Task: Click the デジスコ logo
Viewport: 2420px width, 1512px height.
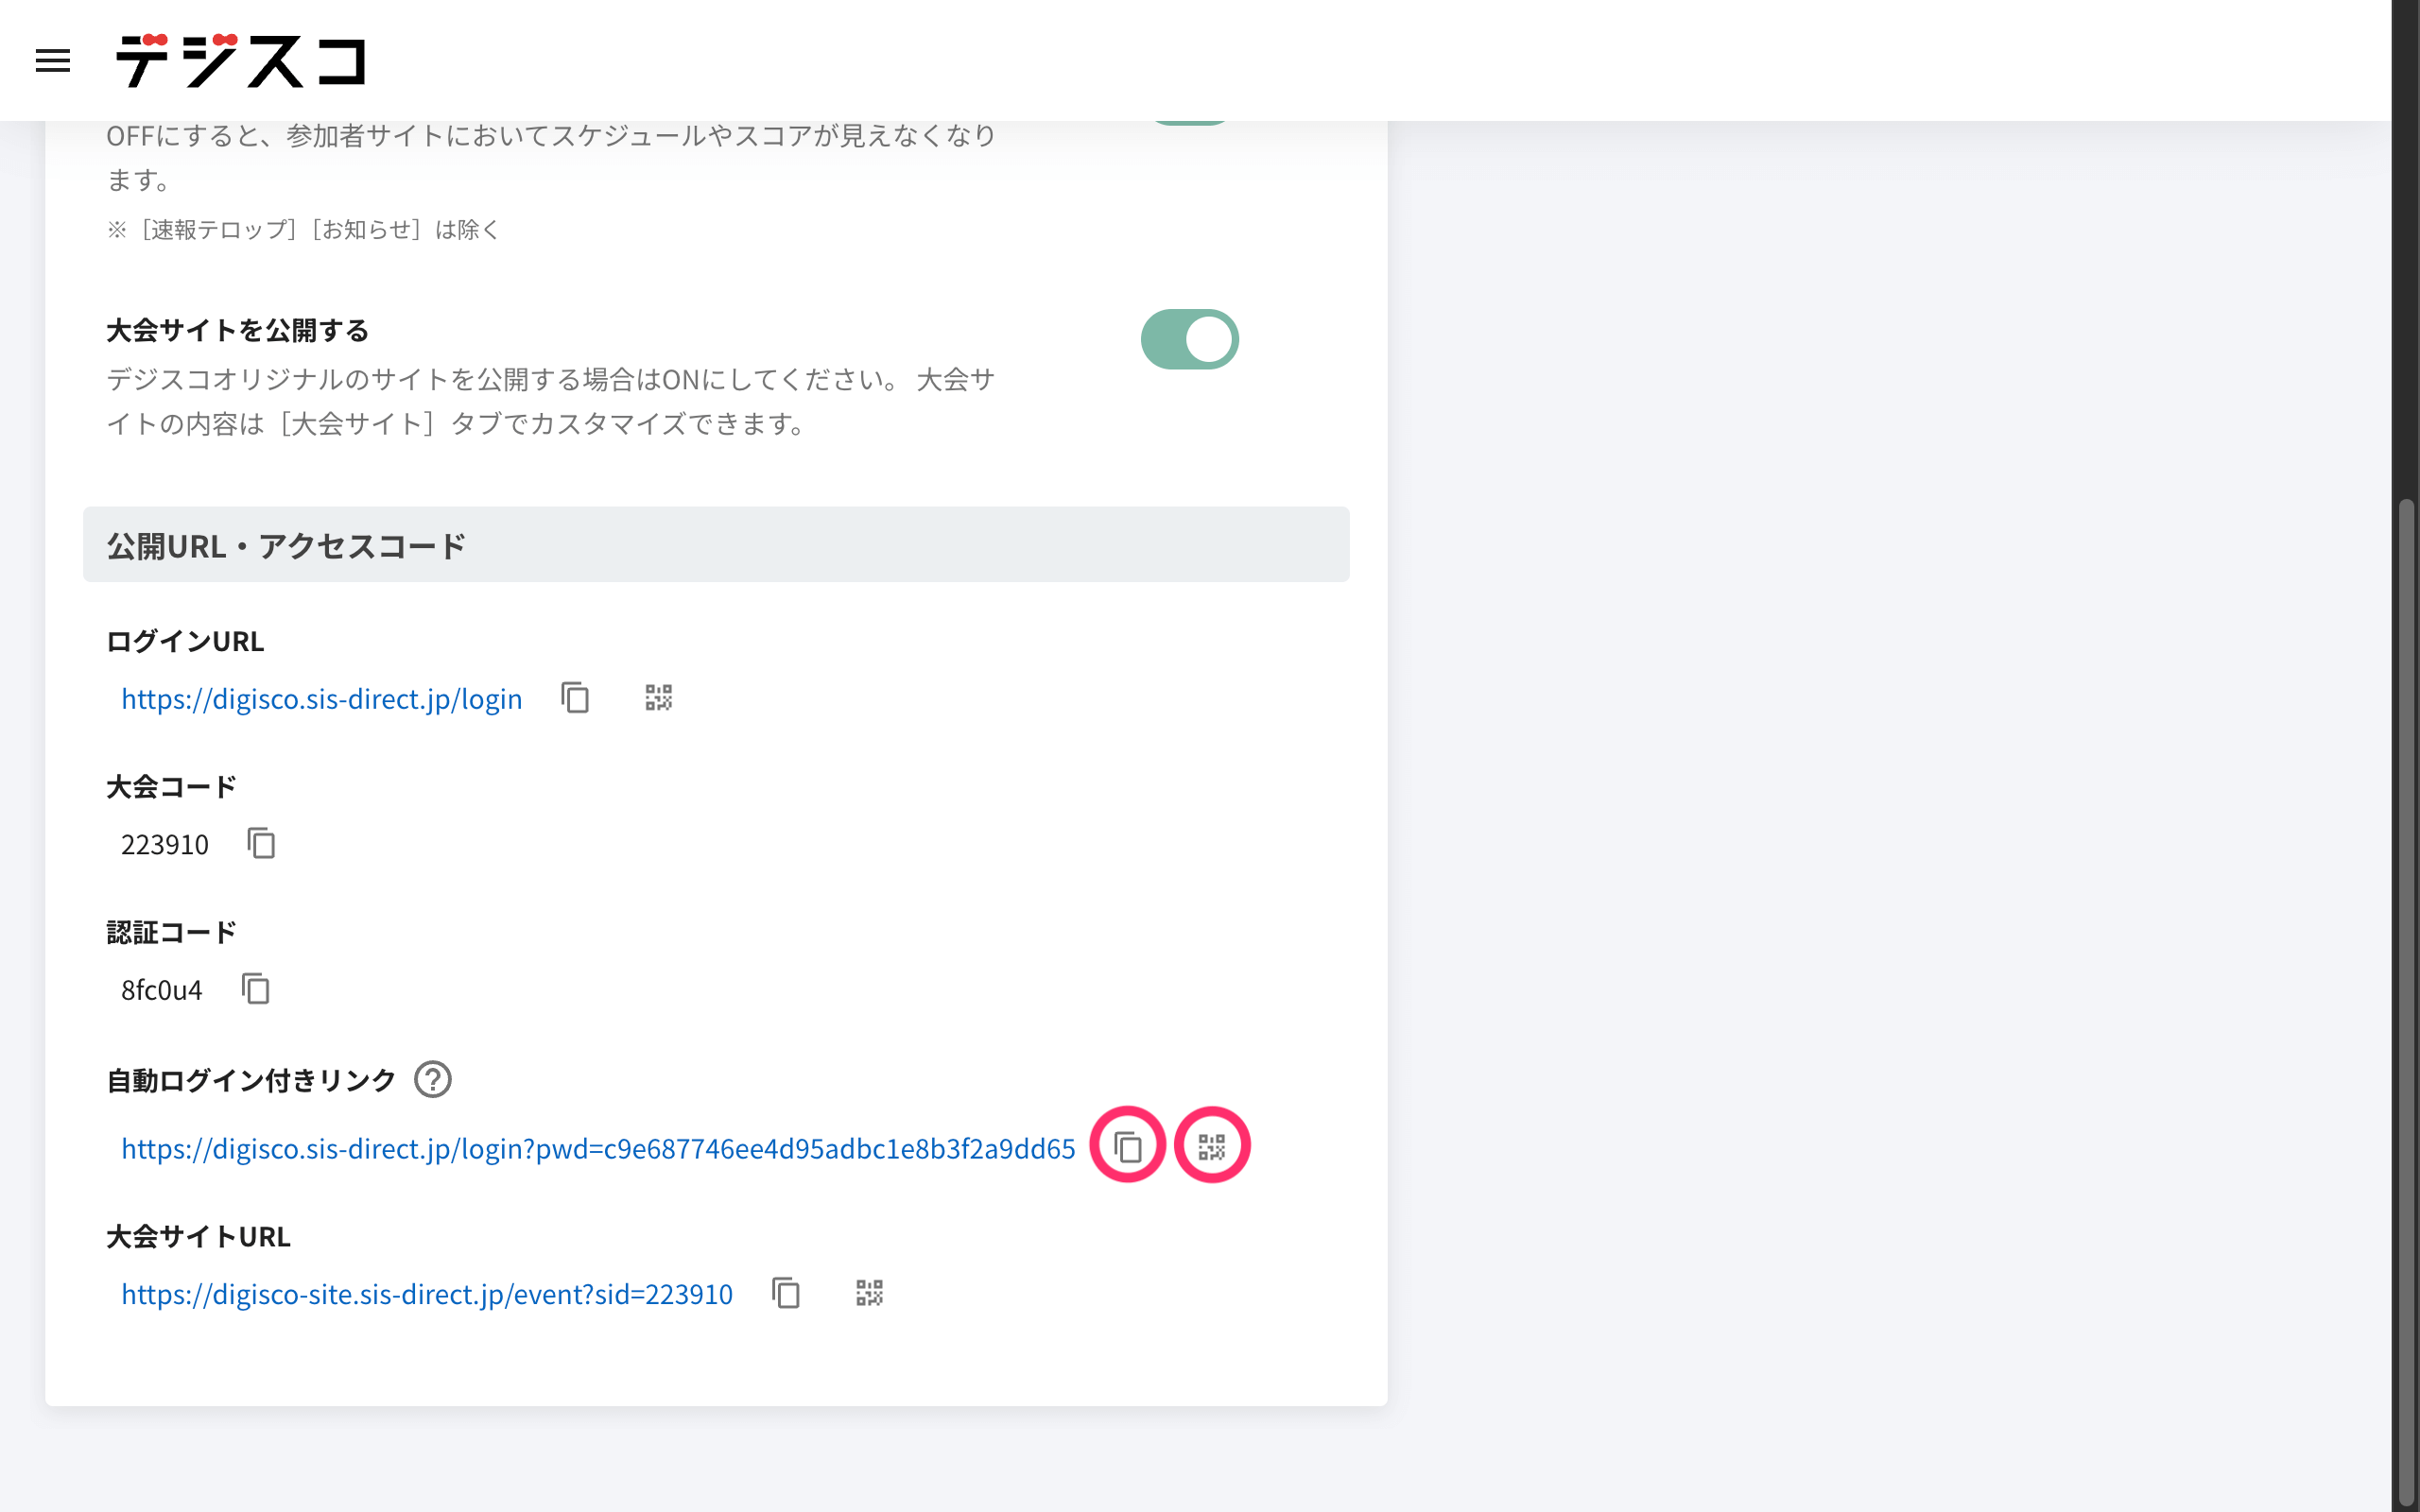Action: pyautogui.click(x=241, y=61)
